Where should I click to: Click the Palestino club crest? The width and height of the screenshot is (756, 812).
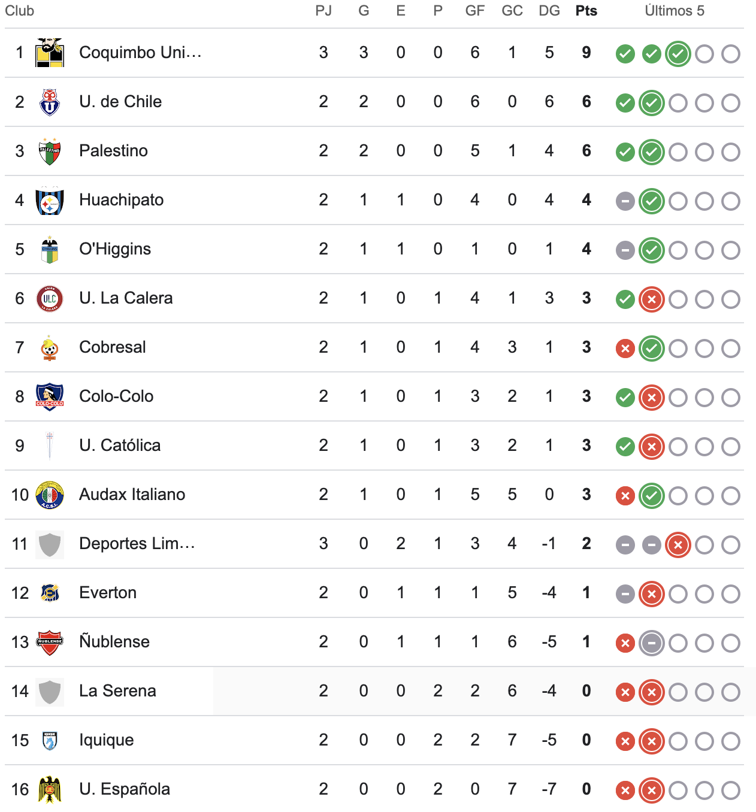[50, 151]
